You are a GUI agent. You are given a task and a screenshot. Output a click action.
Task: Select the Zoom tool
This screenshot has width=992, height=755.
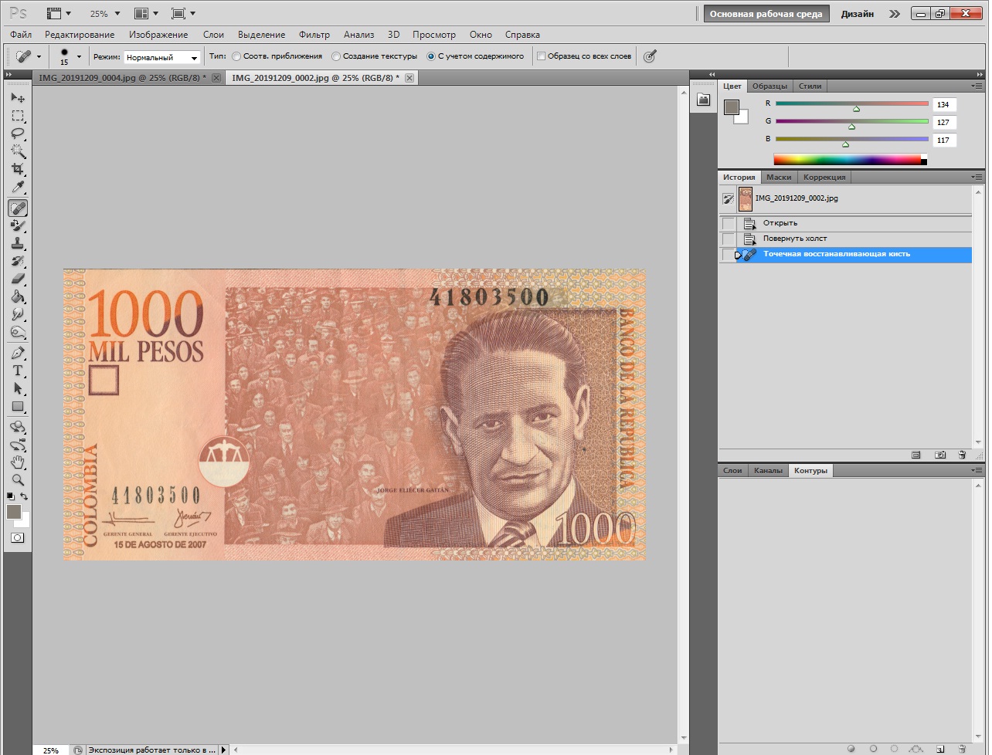pyautogui.click(x=18, y=479)
